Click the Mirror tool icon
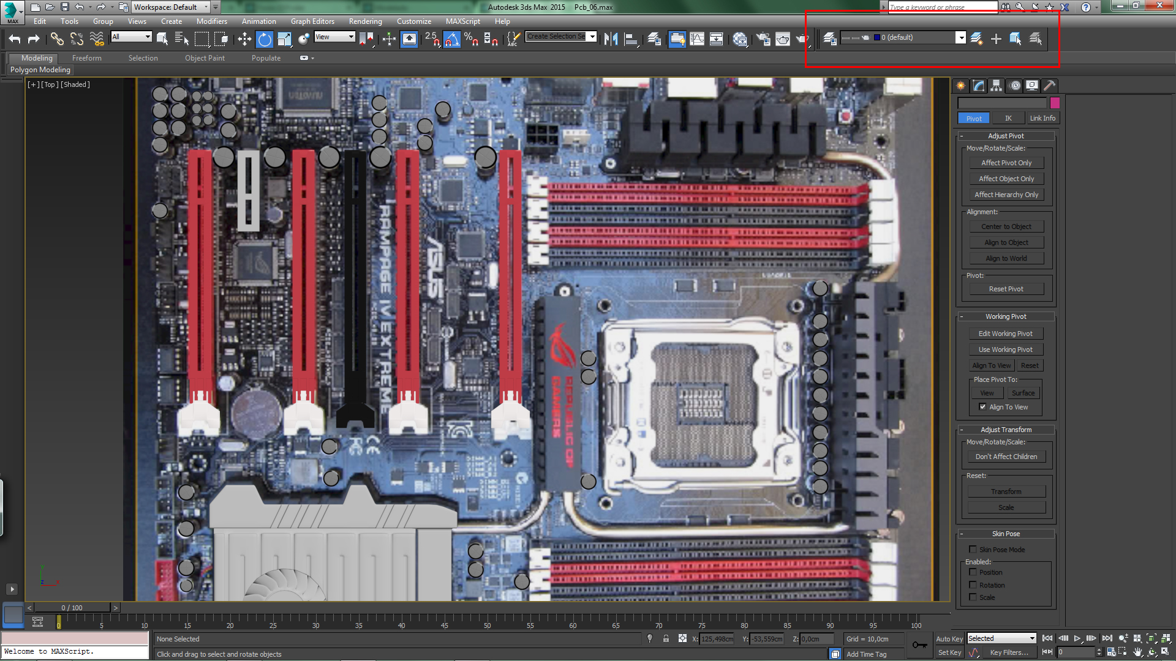 point(611,39)
